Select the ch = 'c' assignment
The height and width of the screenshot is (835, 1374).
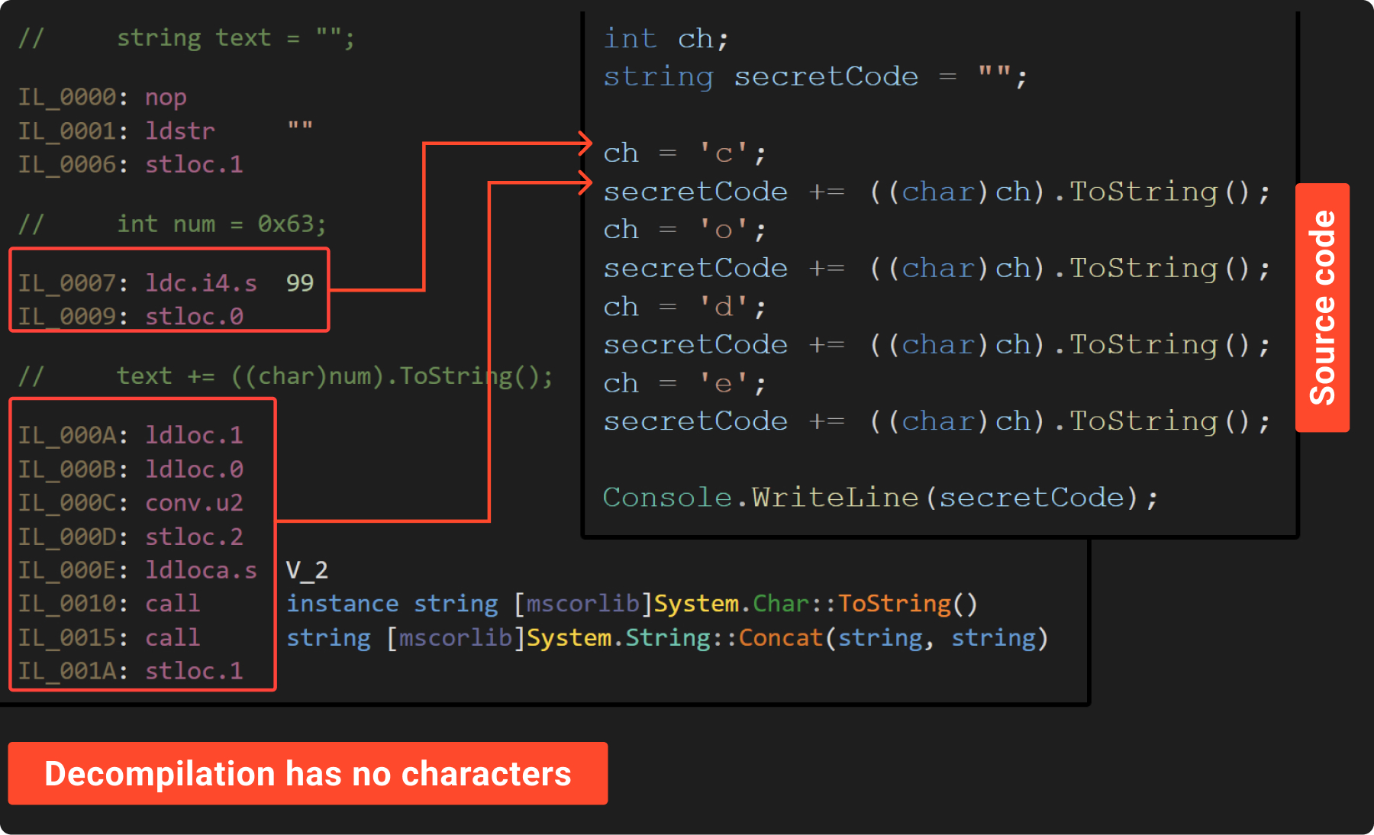click(x=684, y=153)
